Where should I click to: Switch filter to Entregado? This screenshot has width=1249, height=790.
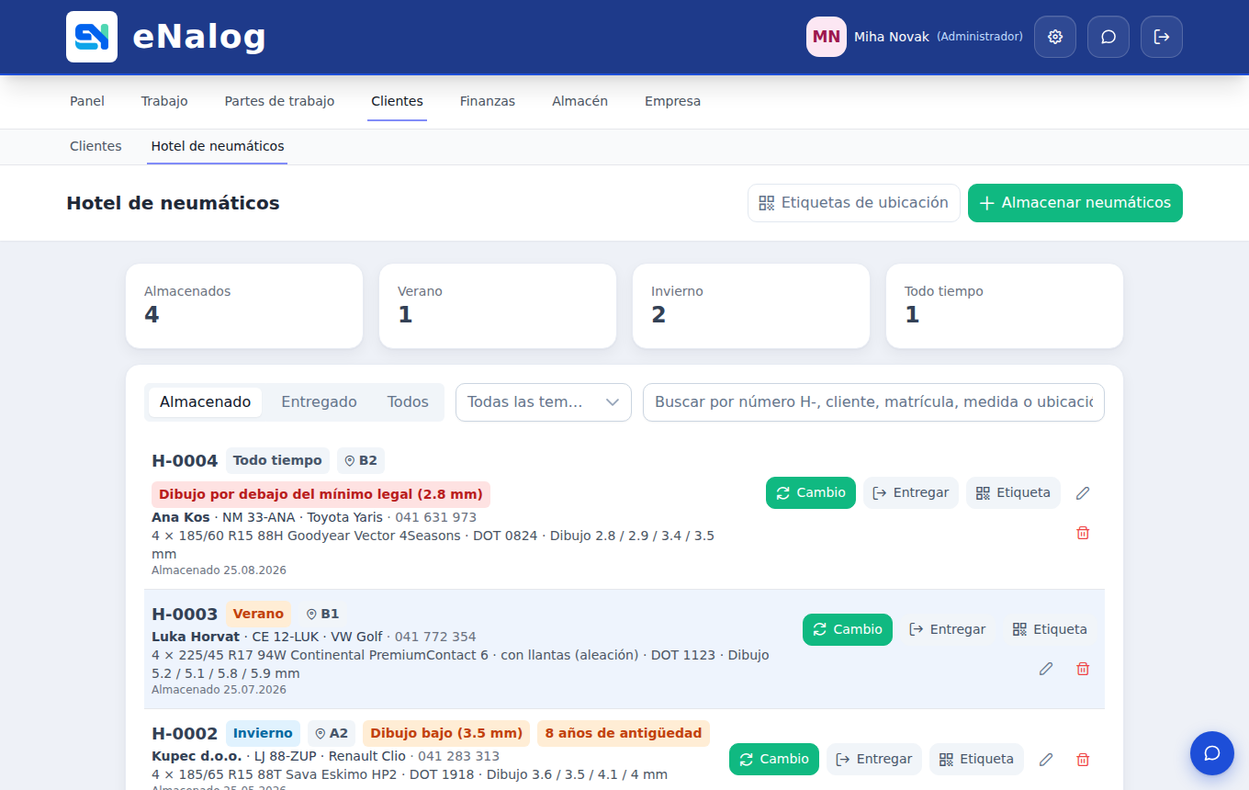(x=319, y=402)
